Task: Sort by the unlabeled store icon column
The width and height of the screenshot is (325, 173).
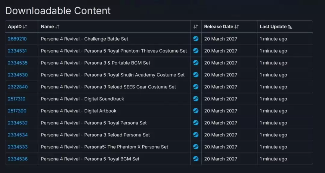Action: (196, 27)
